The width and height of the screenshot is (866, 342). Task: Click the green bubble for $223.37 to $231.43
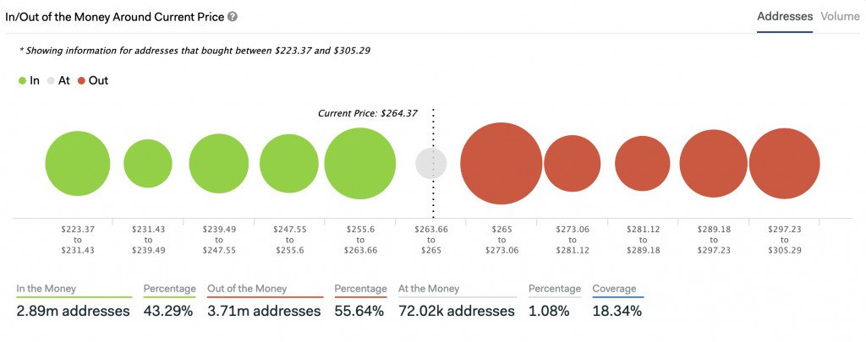[78, 164]
